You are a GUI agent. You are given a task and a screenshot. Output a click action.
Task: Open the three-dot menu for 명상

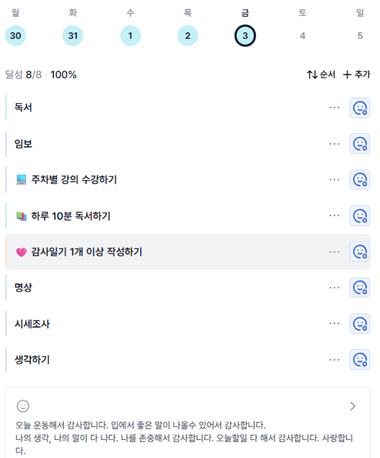tap(335, 287)
